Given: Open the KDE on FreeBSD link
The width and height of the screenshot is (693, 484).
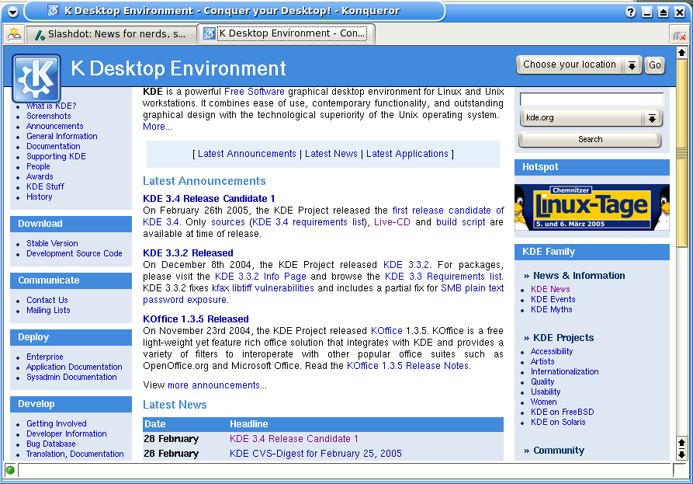Looking at the screenshot, I should 562,412.
